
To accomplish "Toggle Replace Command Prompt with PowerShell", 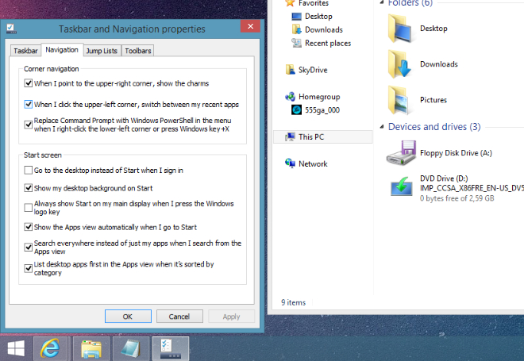I will click(29, 125).
